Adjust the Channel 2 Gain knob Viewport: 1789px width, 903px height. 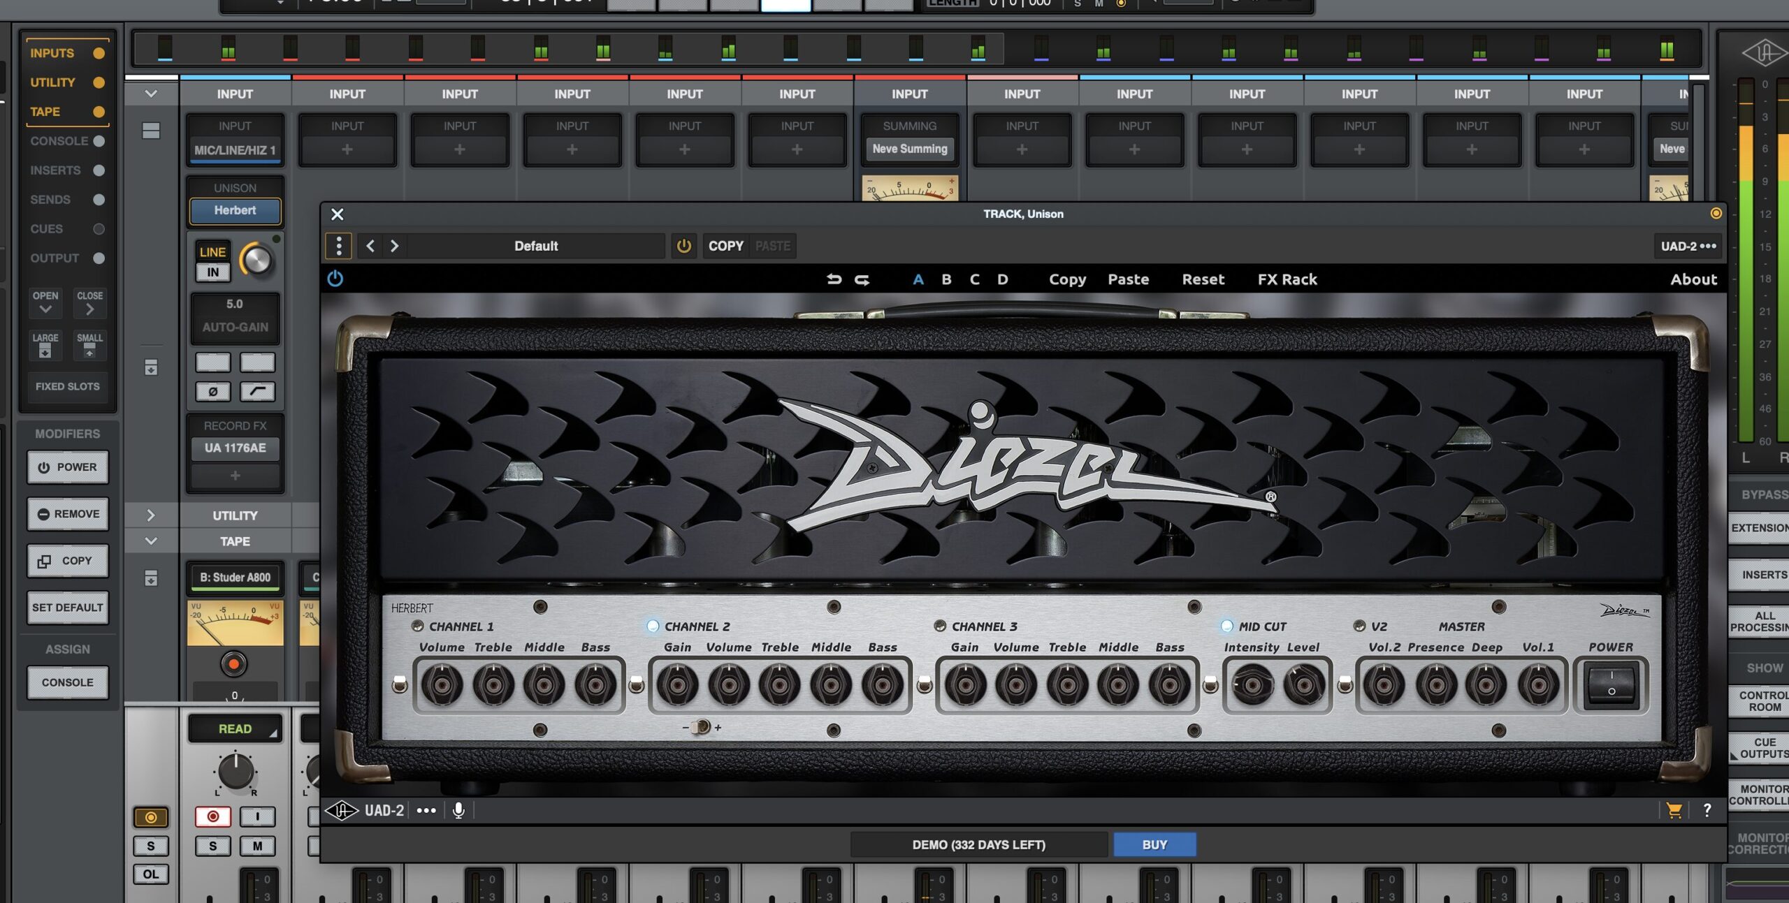[x=677, y=685]
